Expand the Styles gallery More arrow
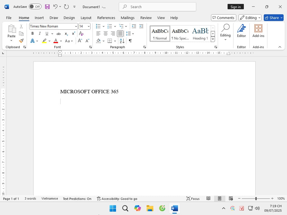The width and height of the screenshot is (287, 215). pyautogui.click(x=213, y=39)
